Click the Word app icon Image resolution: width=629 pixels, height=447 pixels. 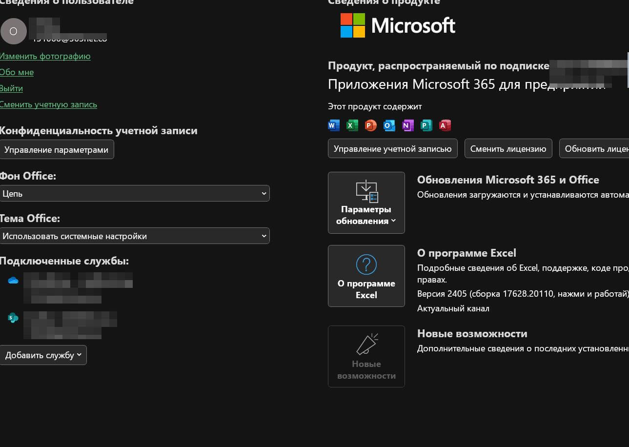point(334,125)
